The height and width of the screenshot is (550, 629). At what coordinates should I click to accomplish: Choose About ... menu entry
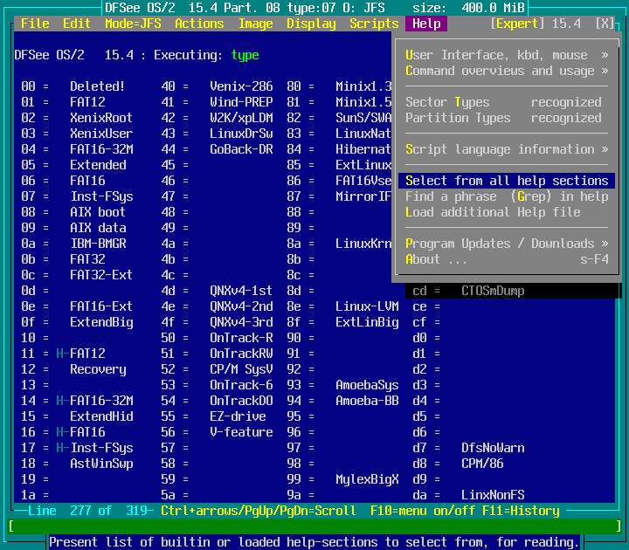pyautogui.click(x=507, y=259)
